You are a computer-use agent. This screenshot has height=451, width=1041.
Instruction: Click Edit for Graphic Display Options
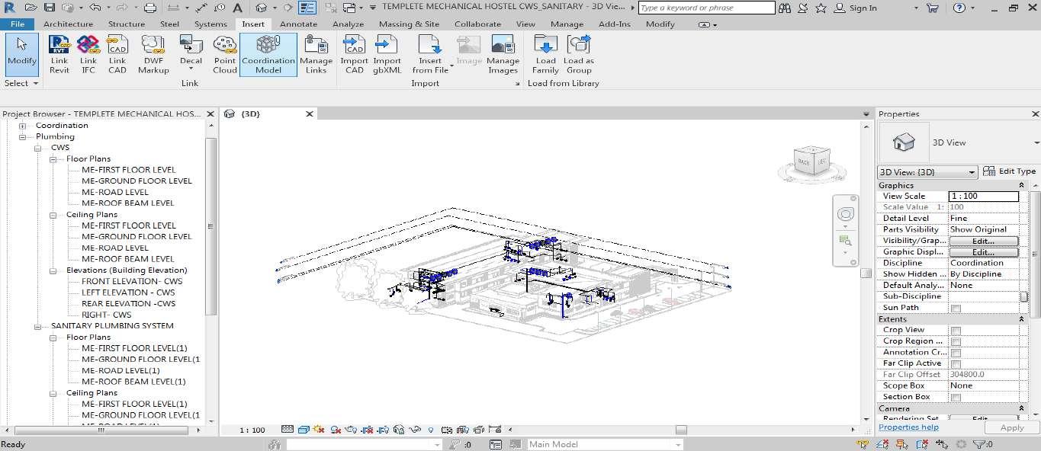[x=984, y=252]
